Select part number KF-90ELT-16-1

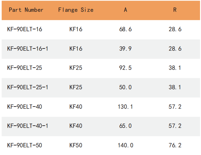click(x=28, y=49)
